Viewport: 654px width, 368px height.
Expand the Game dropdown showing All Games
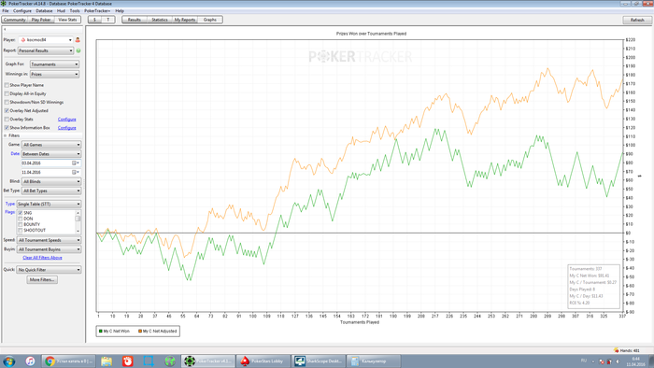[50, 145]
